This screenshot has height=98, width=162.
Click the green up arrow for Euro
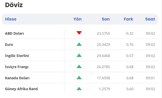(79, 44)
